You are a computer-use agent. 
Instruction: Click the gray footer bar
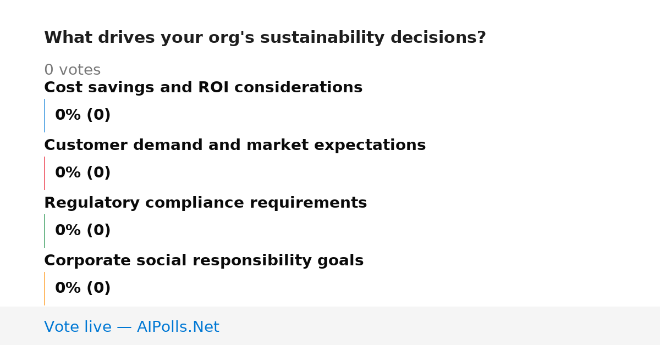(x=330, y=326)
